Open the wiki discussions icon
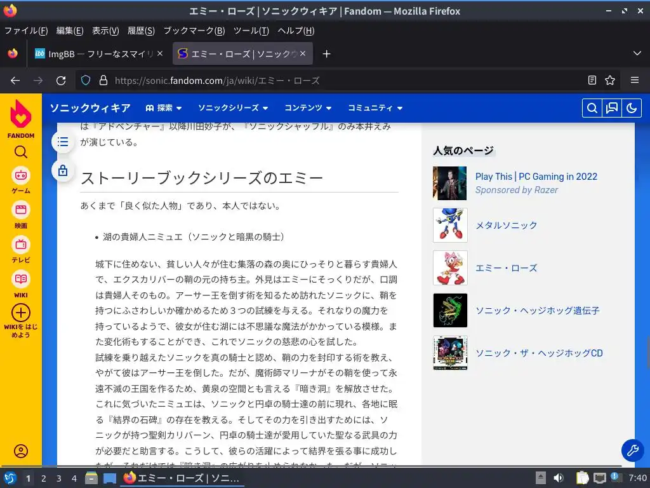 coord(612,108)
